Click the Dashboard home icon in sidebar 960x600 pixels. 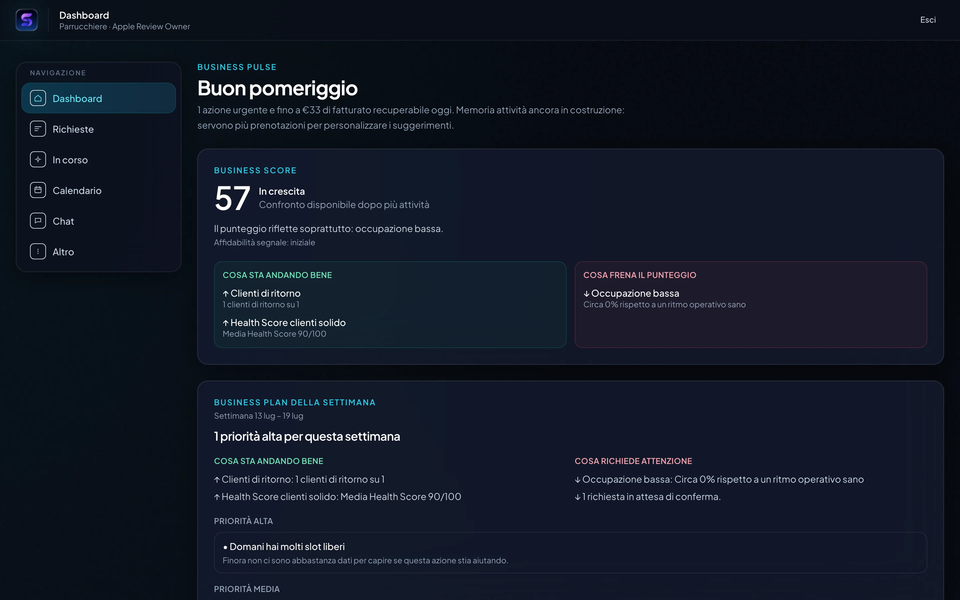[38, 98]
